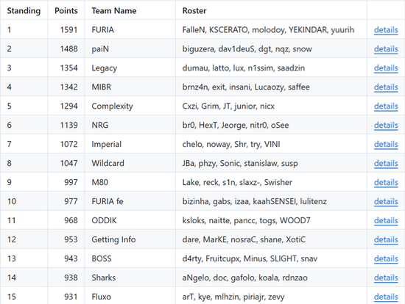Open details link for FURIA
The height and width of the screenshot is (304, 405).
[386, 30]
